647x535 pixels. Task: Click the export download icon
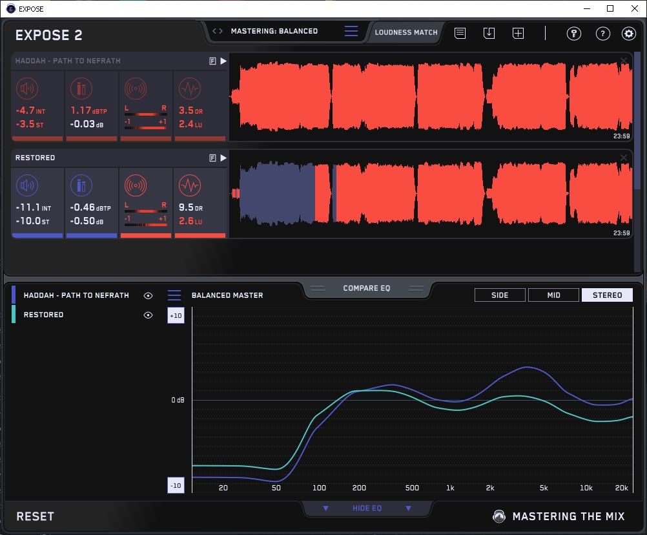click(489, 33)
